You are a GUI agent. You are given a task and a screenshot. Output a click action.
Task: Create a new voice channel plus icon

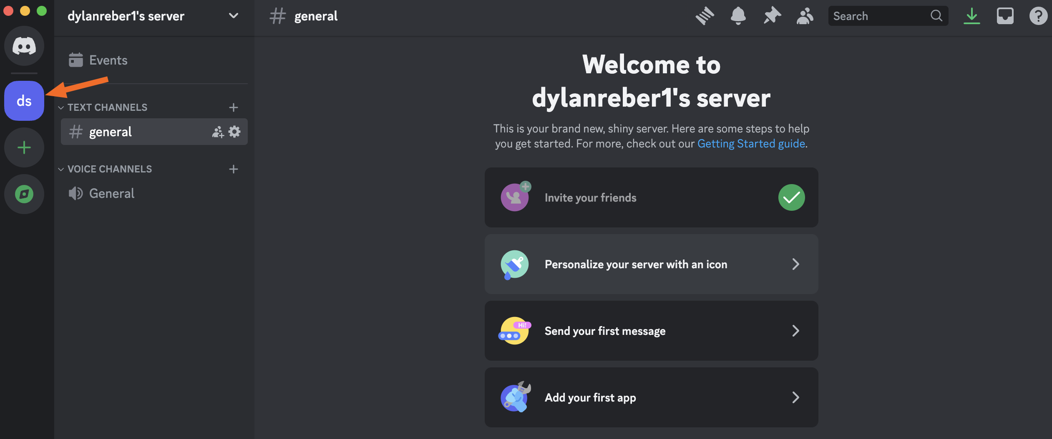coord(234,169)
